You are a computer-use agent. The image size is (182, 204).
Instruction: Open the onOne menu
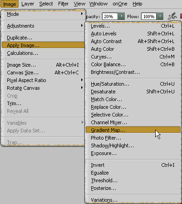coord(120,4)
